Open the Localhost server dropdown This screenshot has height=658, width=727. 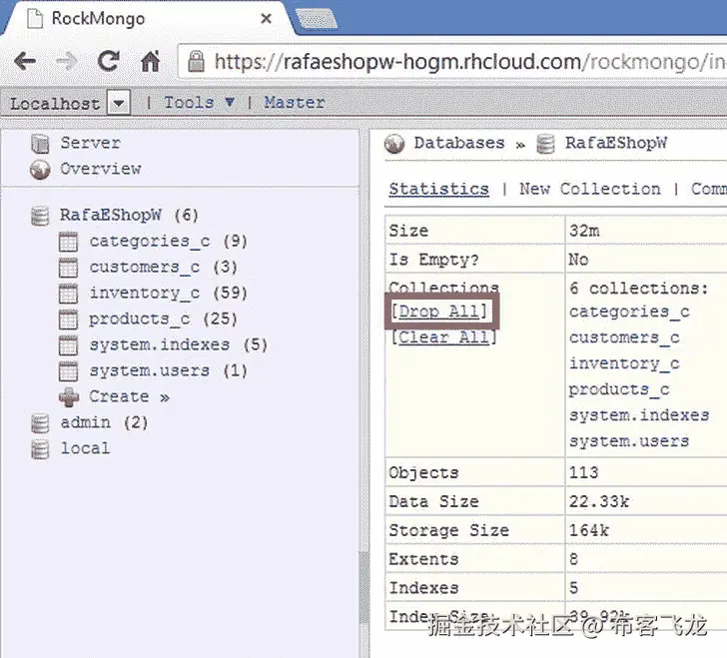(x=119, y=103)
